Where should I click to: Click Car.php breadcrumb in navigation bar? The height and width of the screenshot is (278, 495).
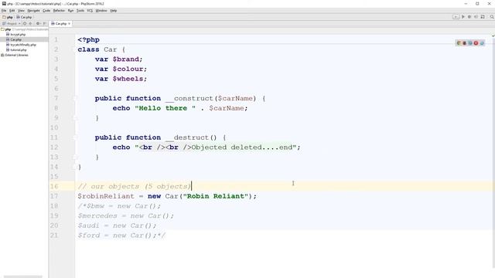[24, 17]
